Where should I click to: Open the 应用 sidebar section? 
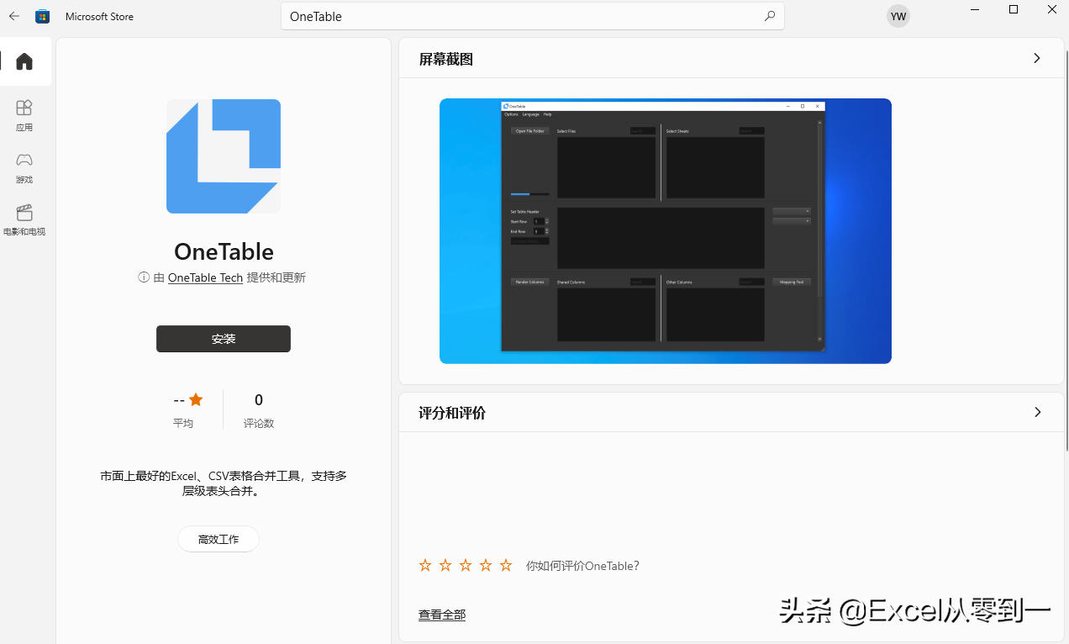(x=24, y=116)
